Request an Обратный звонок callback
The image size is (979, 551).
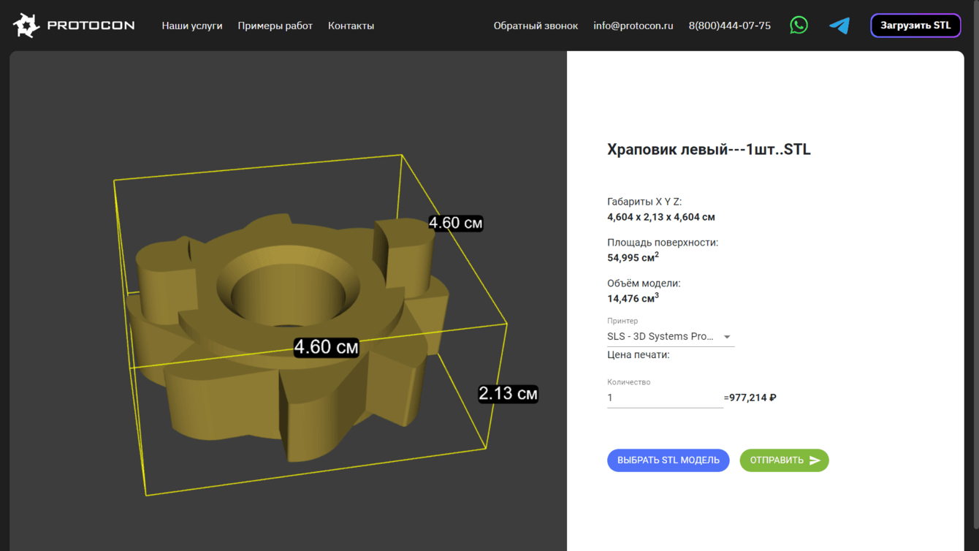coord(536,26)
